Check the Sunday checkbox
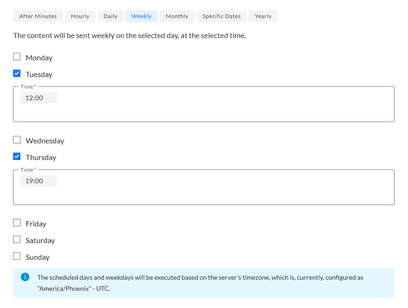 pyautogui.click(x=17, y=257)
